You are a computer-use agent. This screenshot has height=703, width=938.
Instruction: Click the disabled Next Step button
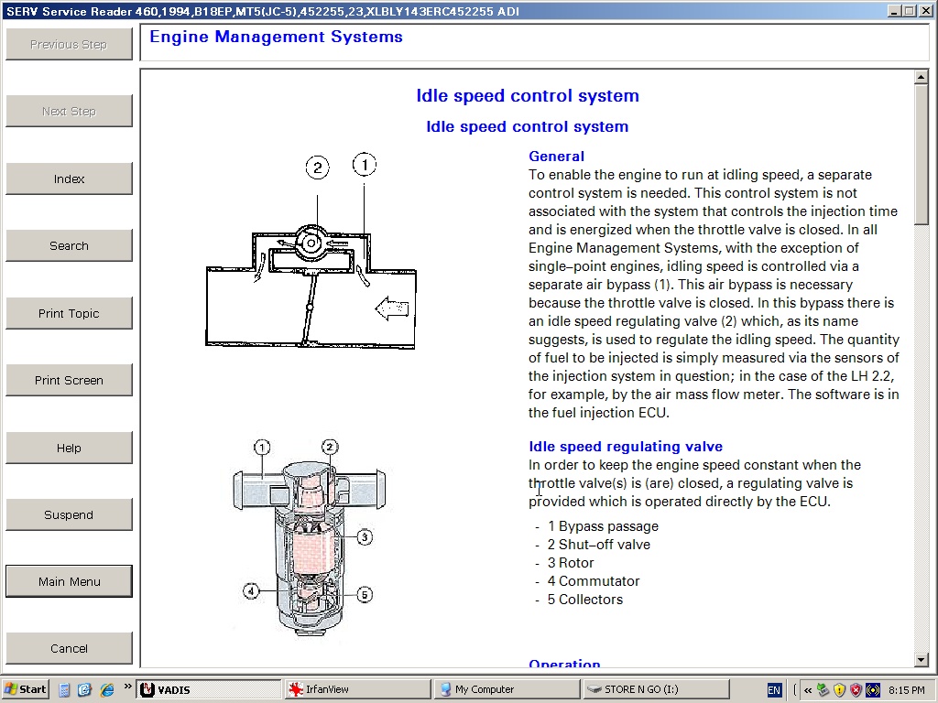click(x=69, y=111)
